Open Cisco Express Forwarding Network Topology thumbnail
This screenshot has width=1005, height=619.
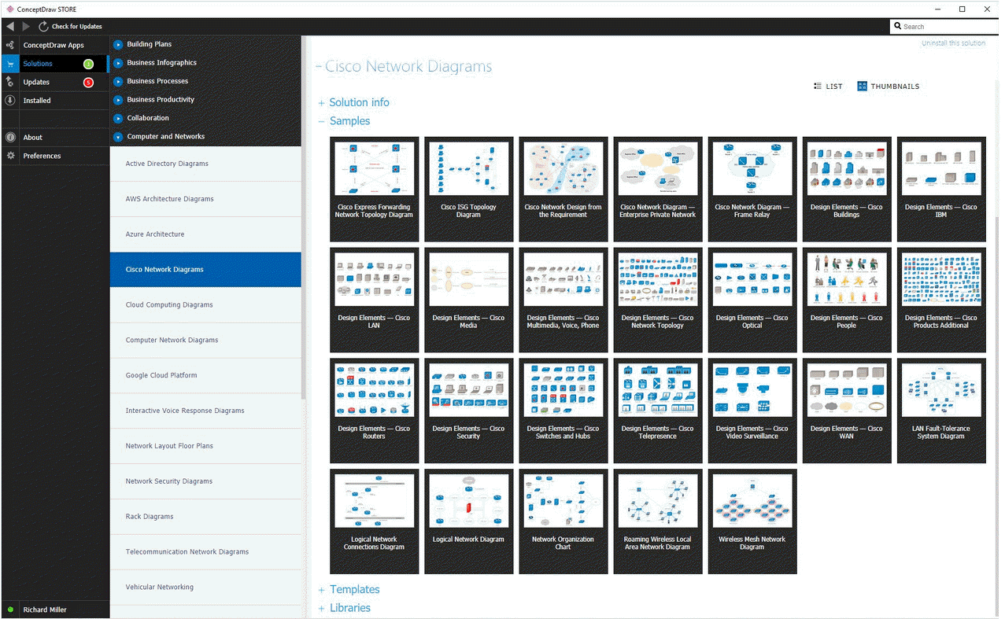click(375, 190)
